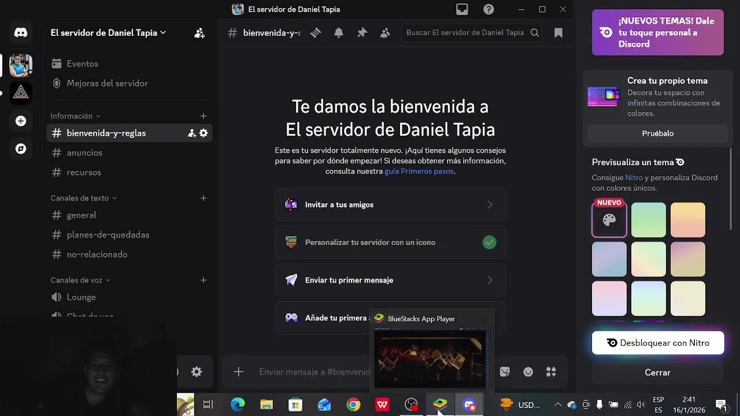Click Desbloquear con Nitro button
The image size is (740, 416).
pos(658,343)
